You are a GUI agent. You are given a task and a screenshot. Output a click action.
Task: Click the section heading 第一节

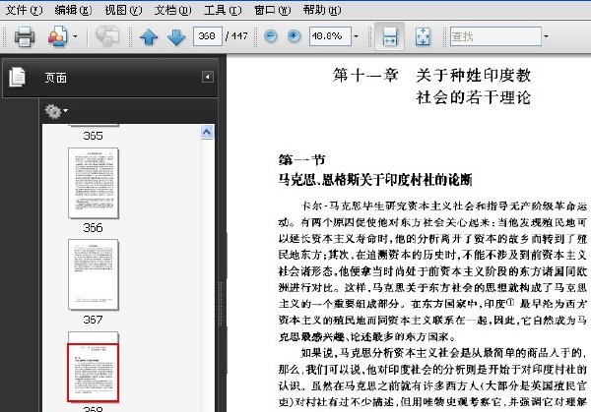coord(301,160)
